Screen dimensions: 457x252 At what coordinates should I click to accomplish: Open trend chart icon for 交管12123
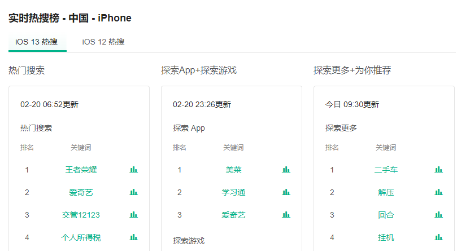(x=133, y=215)
